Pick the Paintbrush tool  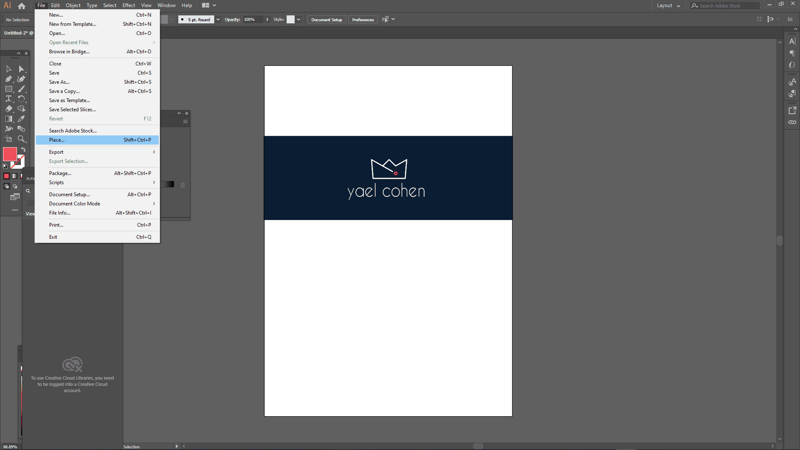tap(21, 89)
